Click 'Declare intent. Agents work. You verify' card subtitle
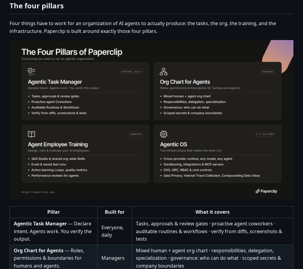The height and width of the screenshot is (269, 303). click(64, 88)
